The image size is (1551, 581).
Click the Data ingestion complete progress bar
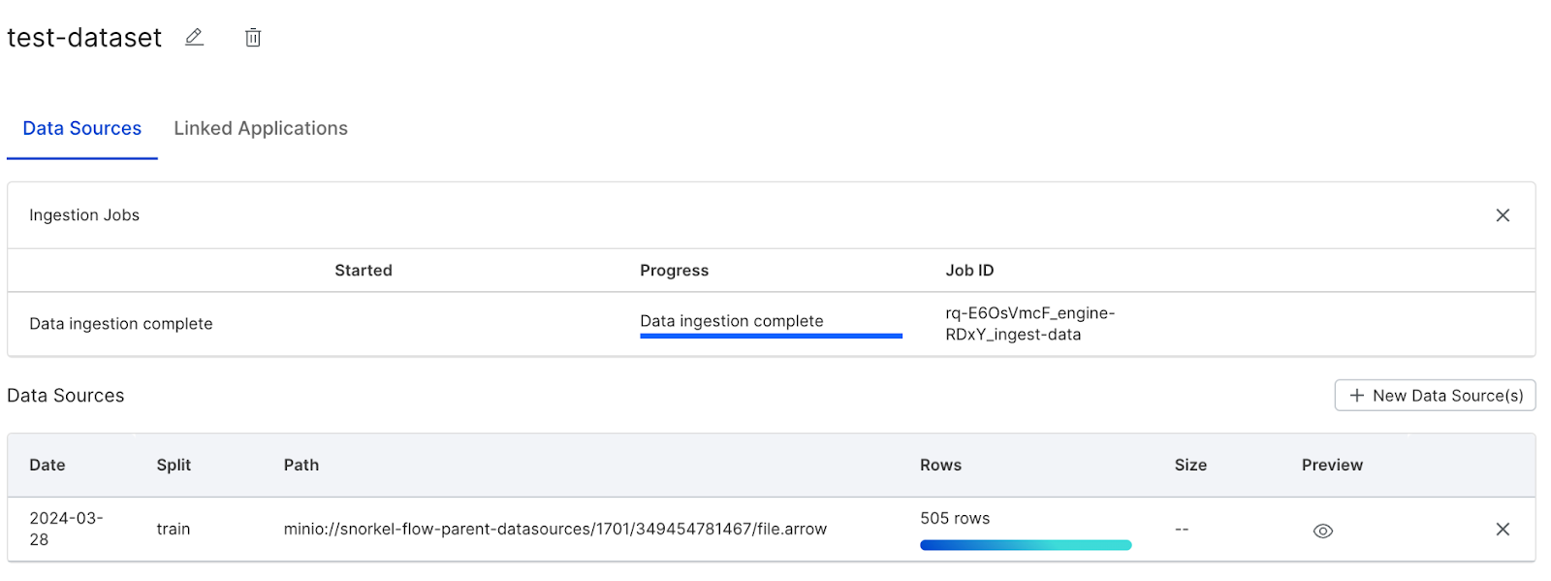[x=771, y=336]
